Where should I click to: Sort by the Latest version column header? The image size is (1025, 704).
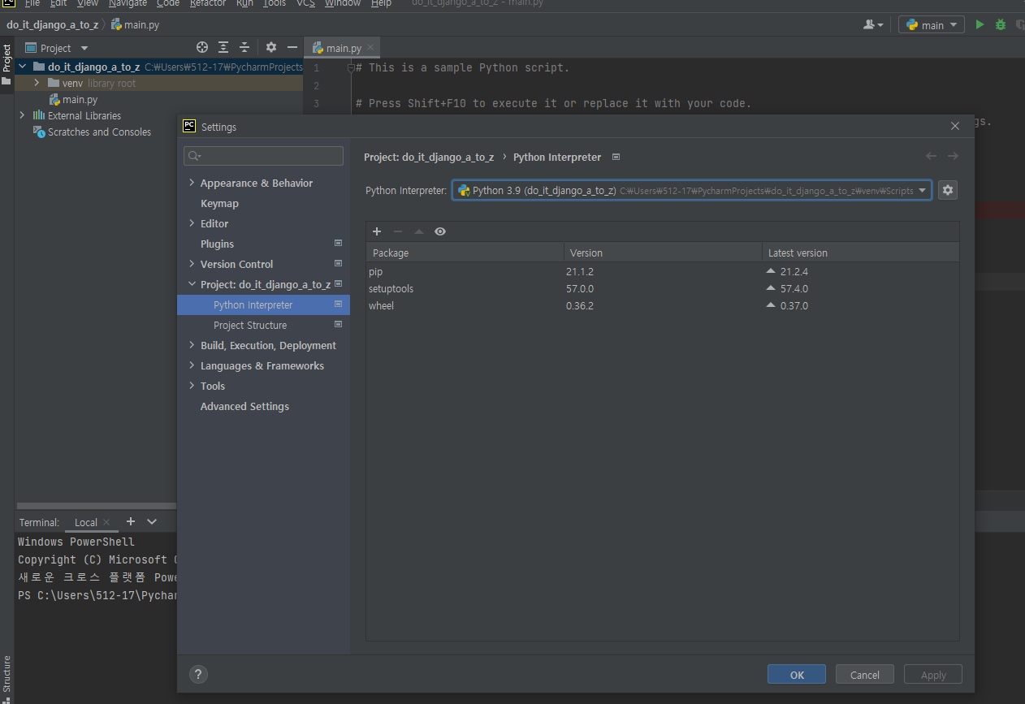[860, 253]
